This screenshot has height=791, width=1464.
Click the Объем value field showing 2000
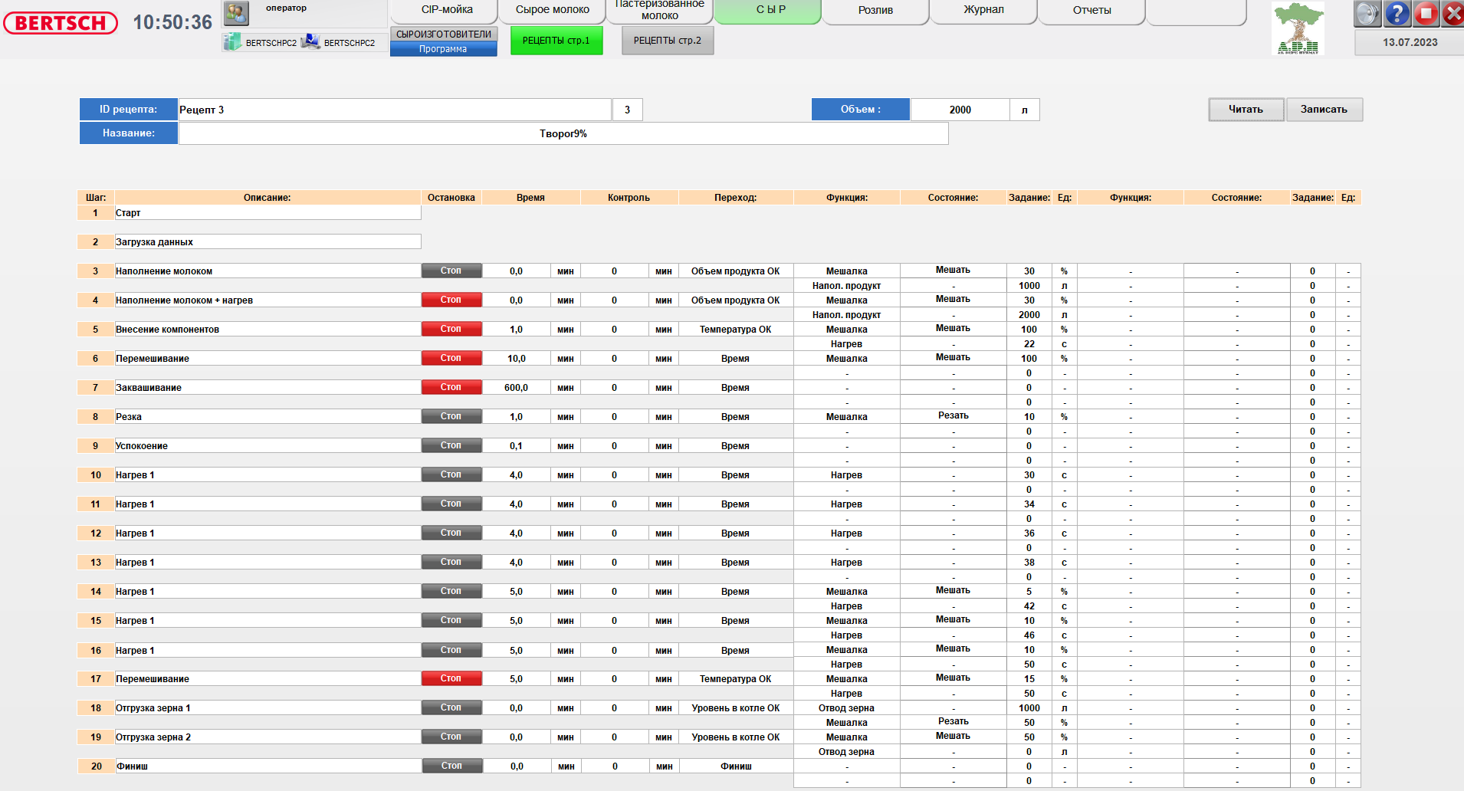pyautogui.click(x=960, y=110)
